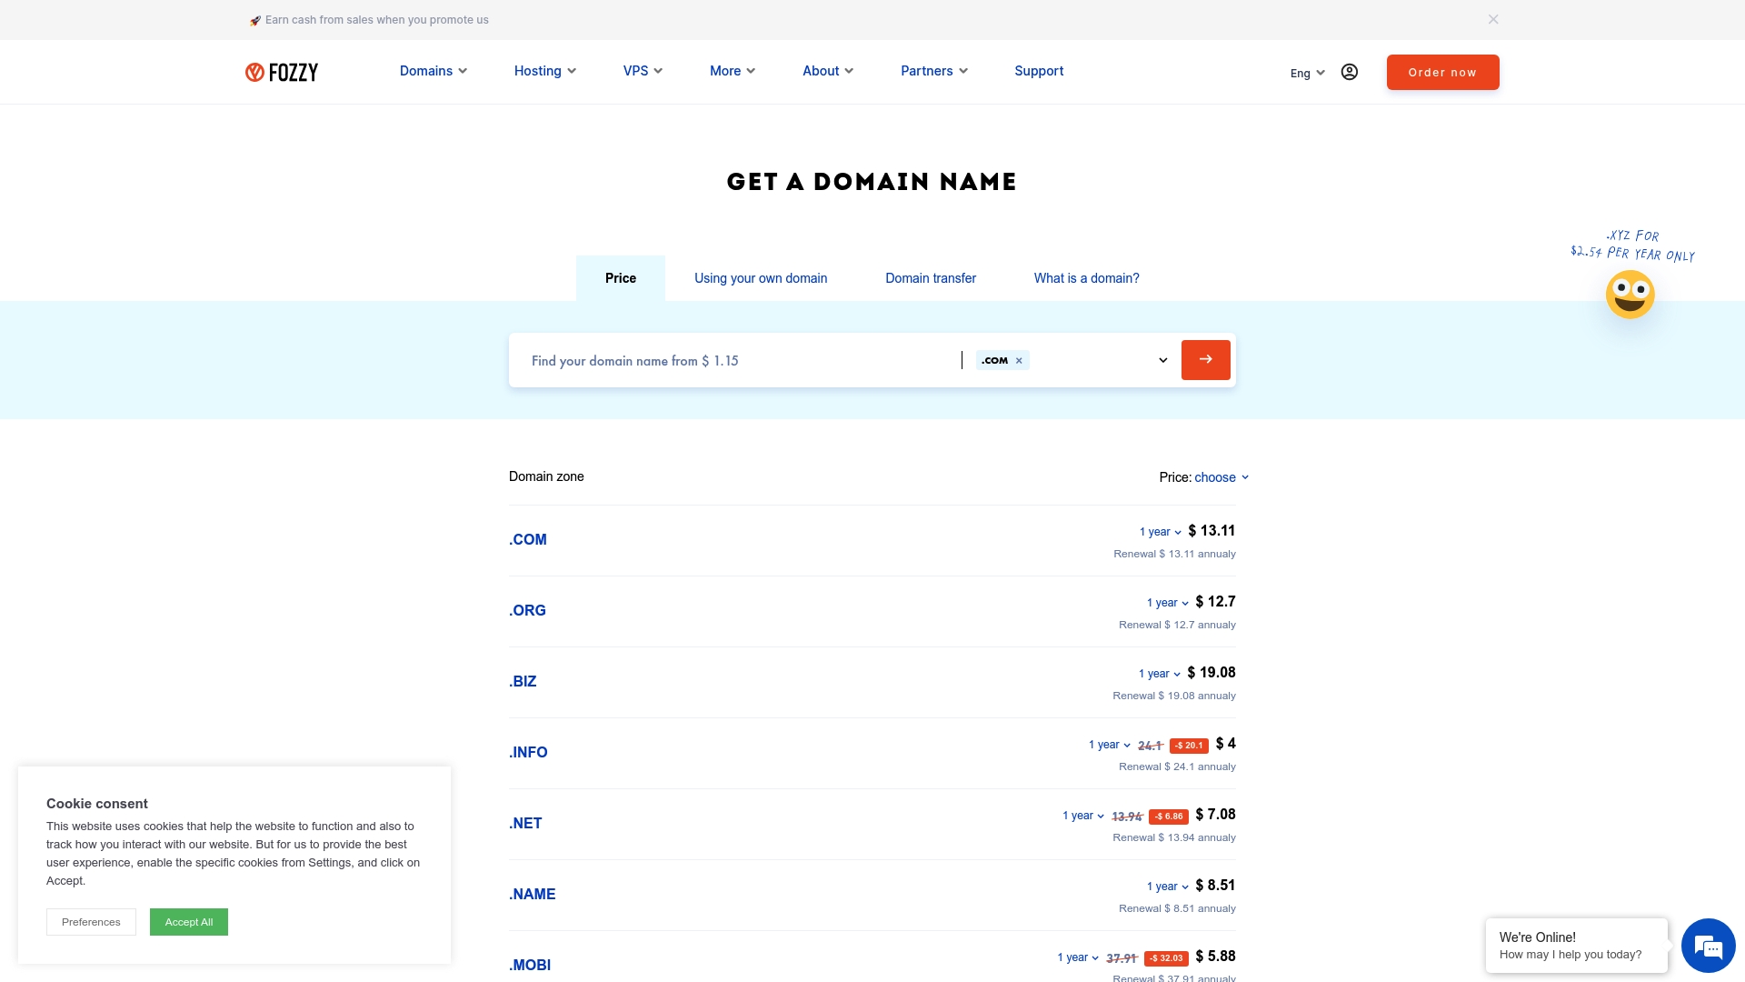1745x982 pixels.
Task: Change the .COM 1 year period
Action: pyautogui.click(x=1160, y=532)
